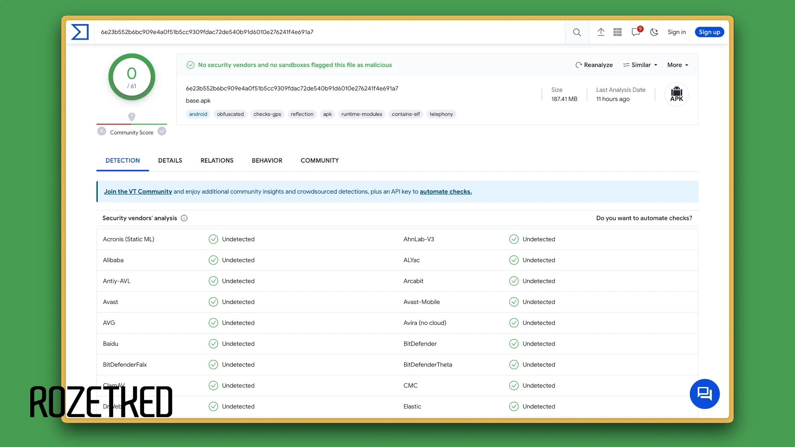Screen dimensions: 795x447
Task: Click the 187.41 MB size value
Action: pos(564,99)
